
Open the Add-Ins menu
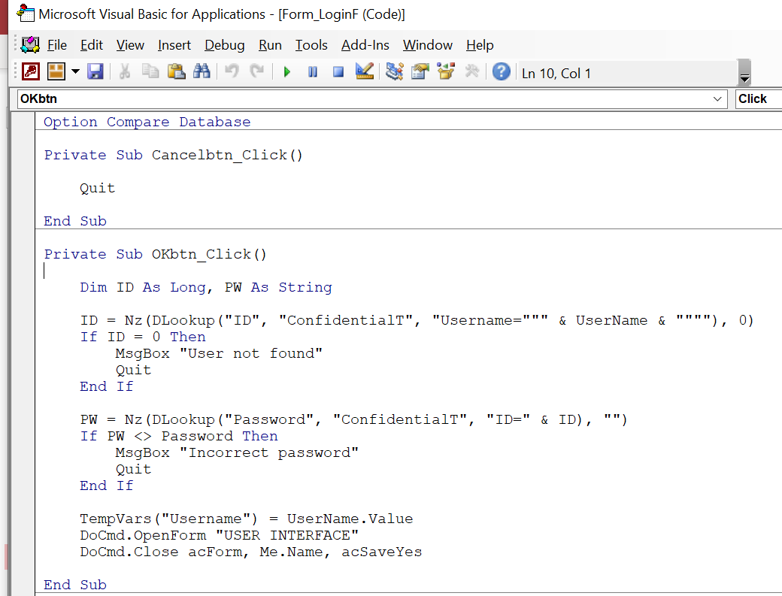365,45
